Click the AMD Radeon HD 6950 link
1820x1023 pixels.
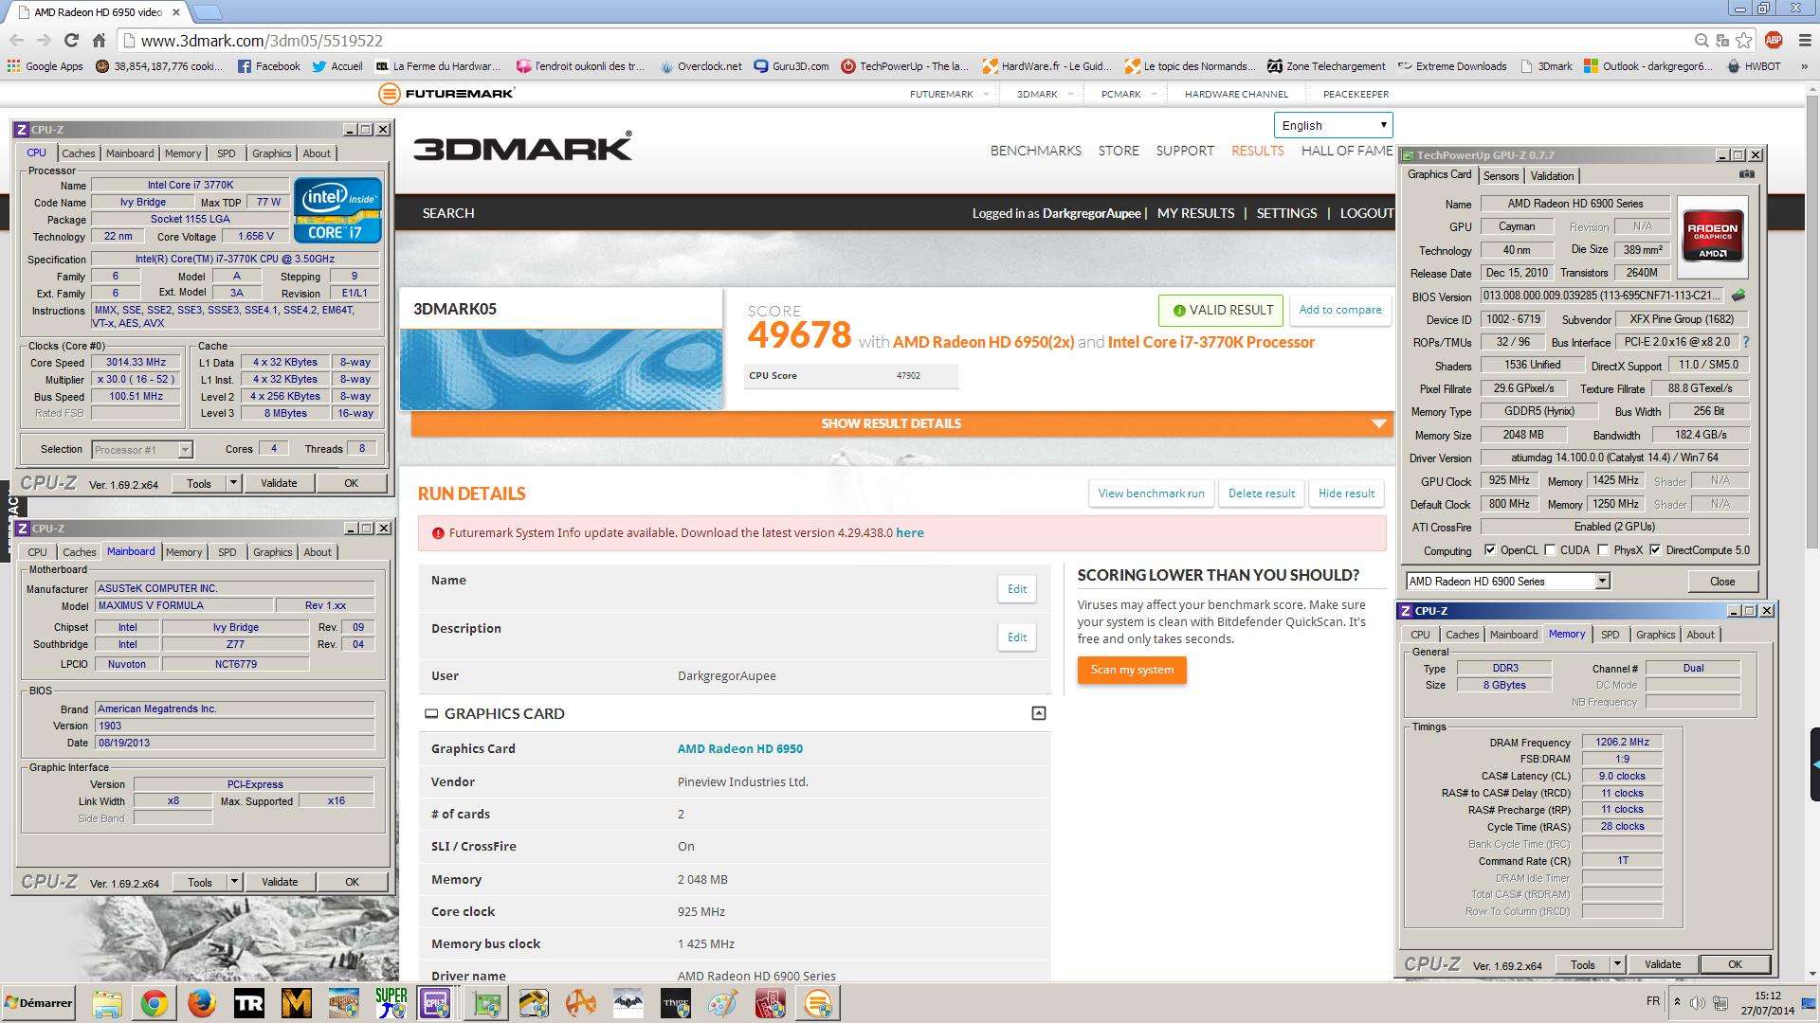point(739,748)
